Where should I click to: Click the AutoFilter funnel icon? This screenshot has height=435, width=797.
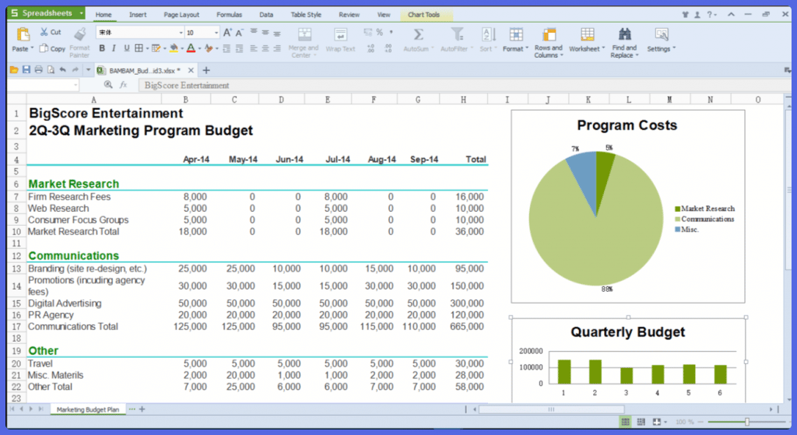click(457, 34)
